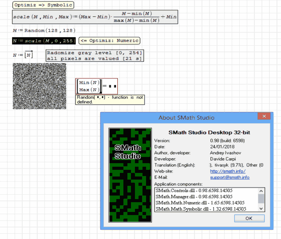Select the random noise image region
Image resolution: width=281 pixels, height=239 pixels.
tap(39, 86)
